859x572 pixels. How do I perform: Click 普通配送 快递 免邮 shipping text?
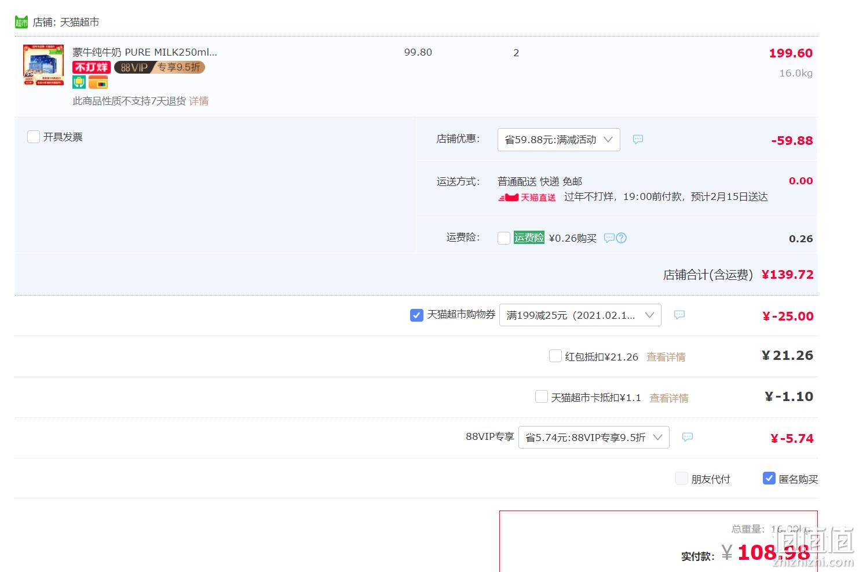click(x=540, y=181)
